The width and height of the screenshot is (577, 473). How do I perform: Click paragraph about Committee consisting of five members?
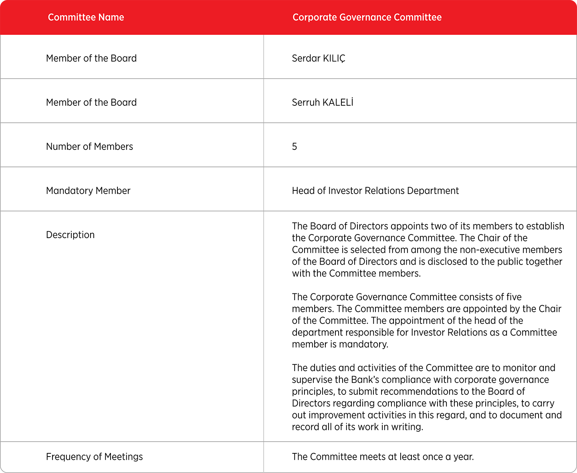point(427,320)
